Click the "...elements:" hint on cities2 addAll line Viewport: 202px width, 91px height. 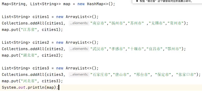pos(79,49)
